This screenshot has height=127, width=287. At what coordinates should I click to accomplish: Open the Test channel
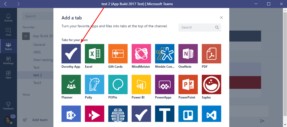(36, 68)
